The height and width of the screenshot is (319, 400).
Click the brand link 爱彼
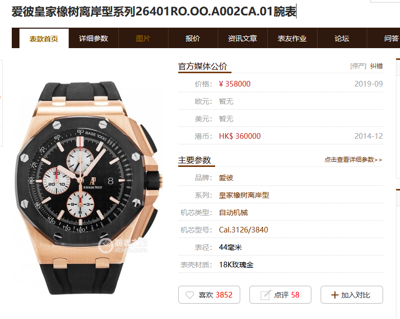(226, 178)
